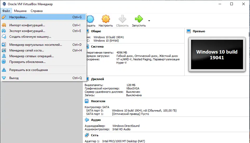Click the 128 МБ video memory value

pyautogui.click(x=131, y=85)
